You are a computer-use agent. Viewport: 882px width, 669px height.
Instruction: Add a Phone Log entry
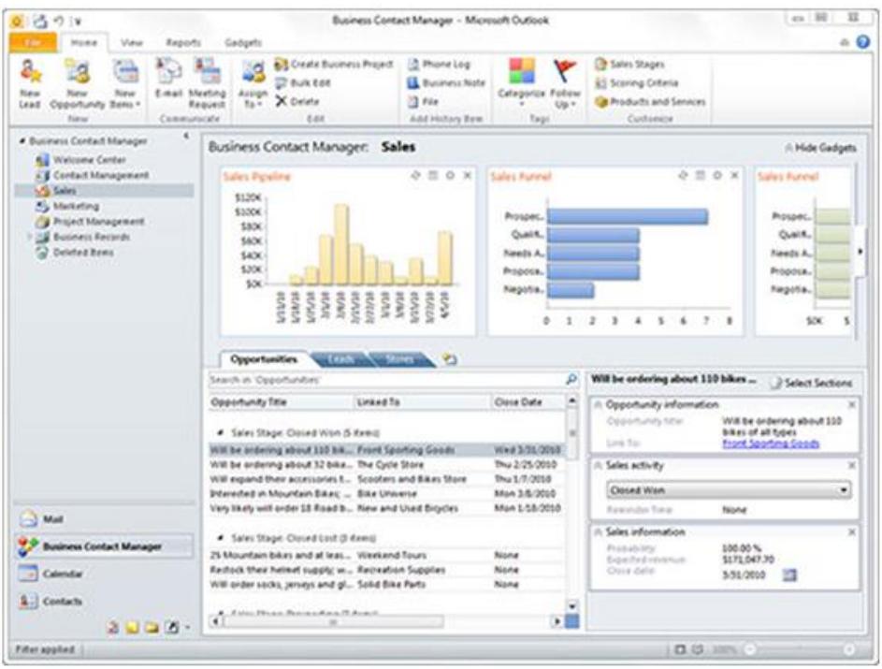[438, 65]
